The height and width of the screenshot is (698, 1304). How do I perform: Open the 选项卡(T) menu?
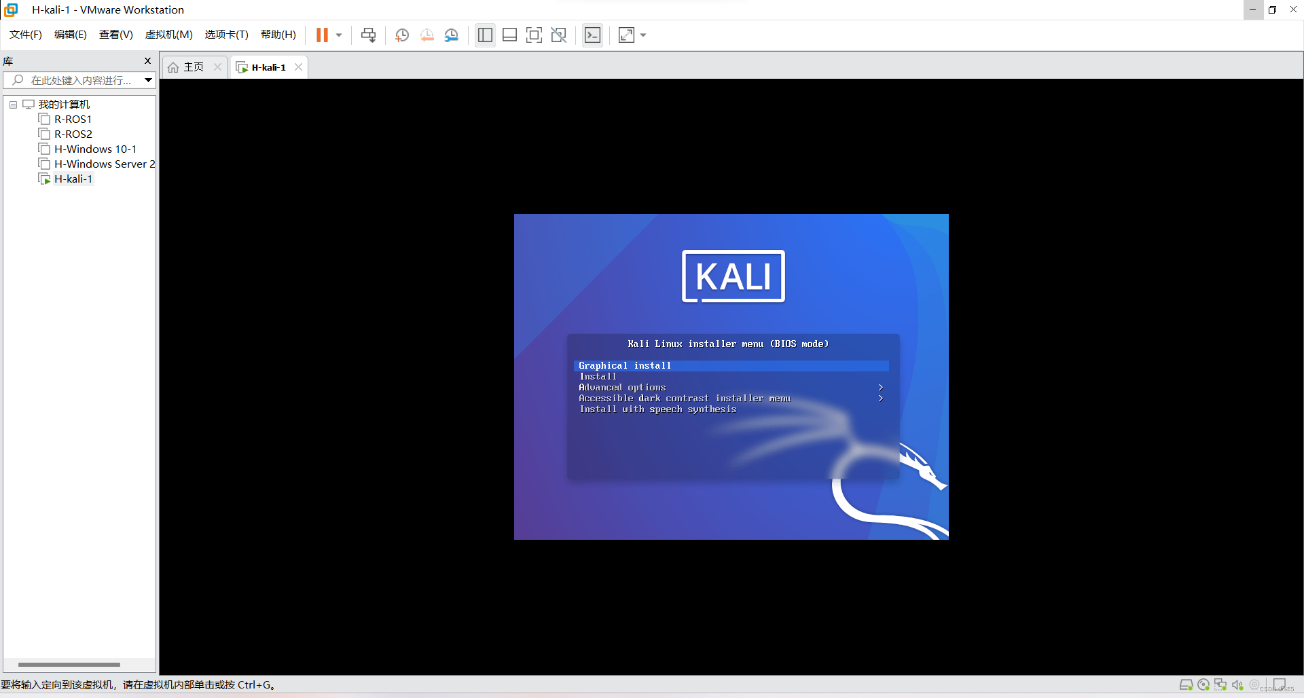click(x=227, y=35)
